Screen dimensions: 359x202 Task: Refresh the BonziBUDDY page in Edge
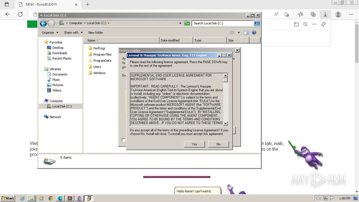[20, 14]
